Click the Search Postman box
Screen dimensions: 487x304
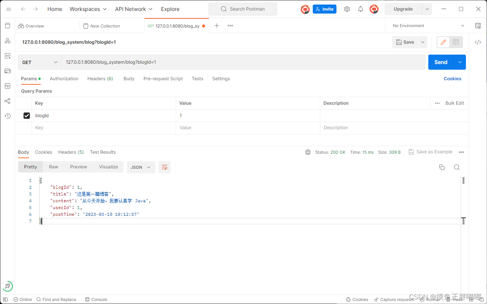pyautogui.click(x=243, y=9)
